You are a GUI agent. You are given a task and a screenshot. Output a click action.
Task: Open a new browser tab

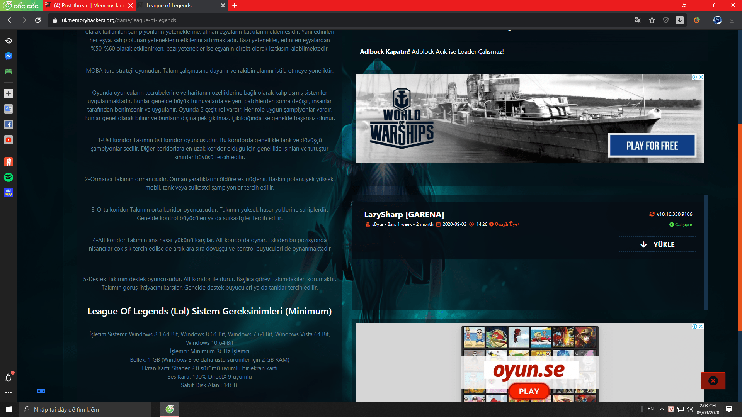point(235,5)
